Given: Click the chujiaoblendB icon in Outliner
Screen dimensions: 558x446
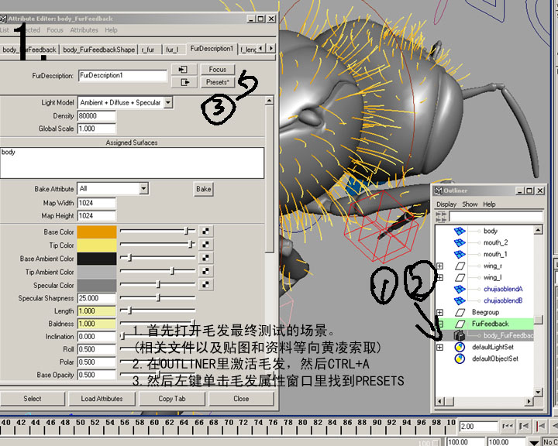Looking at the screenshot, I should [x=460, y=301].
